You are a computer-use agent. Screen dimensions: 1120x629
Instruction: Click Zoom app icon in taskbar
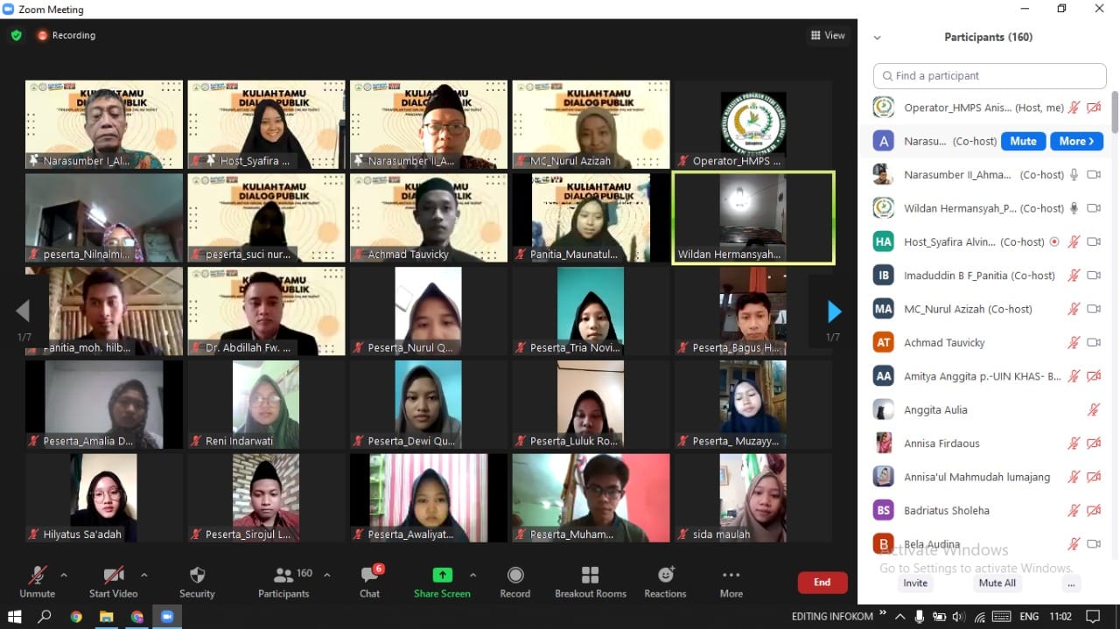[167, 617]
